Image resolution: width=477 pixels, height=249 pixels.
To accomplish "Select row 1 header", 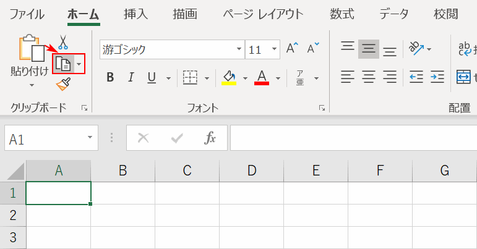I will click(13, 193).
